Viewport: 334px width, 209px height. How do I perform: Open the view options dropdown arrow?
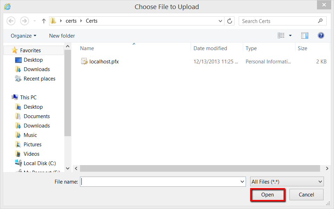tap(290, 36)
